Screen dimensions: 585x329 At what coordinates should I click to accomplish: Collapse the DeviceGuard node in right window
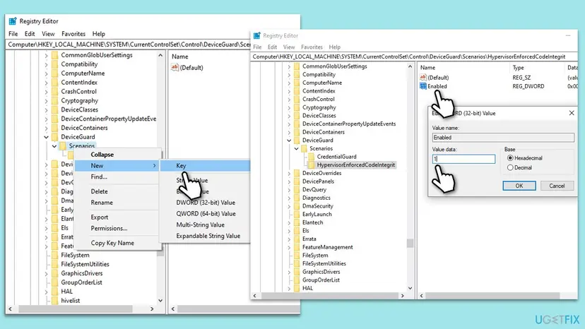click(289, 140)
